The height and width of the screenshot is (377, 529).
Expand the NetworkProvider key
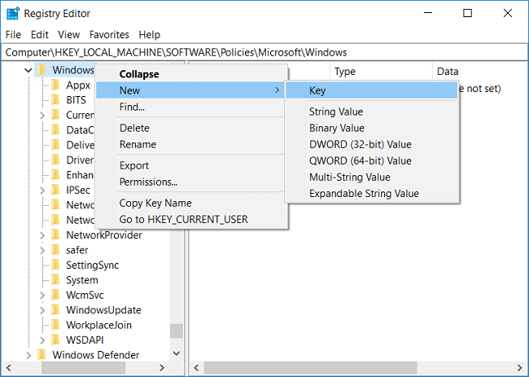(42, 235)
